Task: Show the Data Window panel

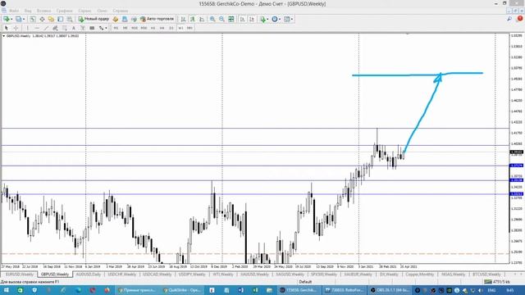Action: pos(42,19)
